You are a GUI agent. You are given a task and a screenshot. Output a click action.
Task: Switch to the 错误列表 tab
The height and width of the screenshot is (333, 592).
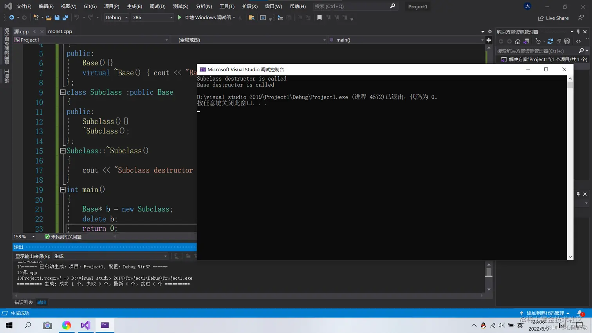[x=23, y=302]
